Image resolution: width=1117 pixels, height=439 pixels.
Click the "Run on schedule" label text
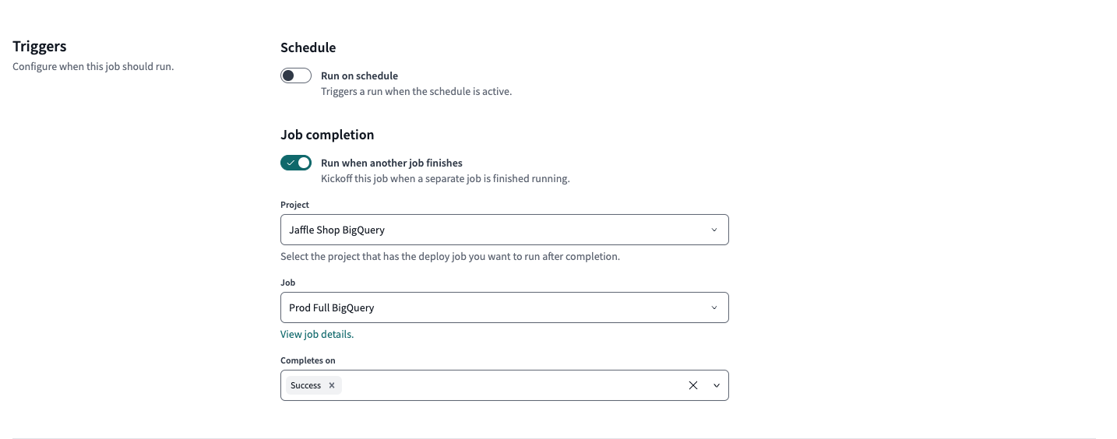pos(359,76)
